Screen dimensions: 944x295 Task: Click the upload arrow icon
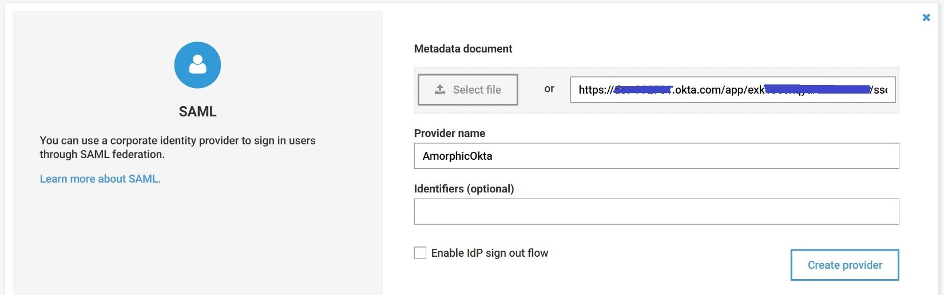pos(440,90)
